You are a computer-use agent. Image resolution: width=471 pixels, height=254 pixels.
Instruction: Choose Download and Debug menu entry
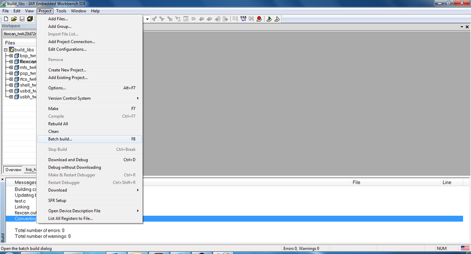pyautogui.click(x=90, y=160)
